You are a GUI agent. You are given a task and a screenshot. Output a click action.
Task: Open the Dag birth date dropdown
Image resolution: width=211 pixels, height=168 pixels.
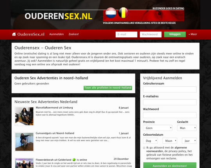point(150,141)
